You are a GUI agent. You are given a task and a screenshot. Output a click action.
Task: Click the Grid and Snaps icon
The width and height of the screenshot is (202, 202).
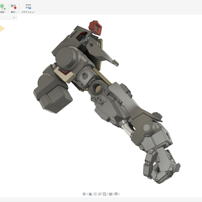tap(116, 194)
